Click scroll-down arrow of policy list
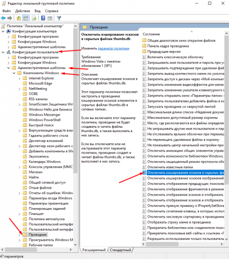The image size is (229, 259). tap(226, 239)
